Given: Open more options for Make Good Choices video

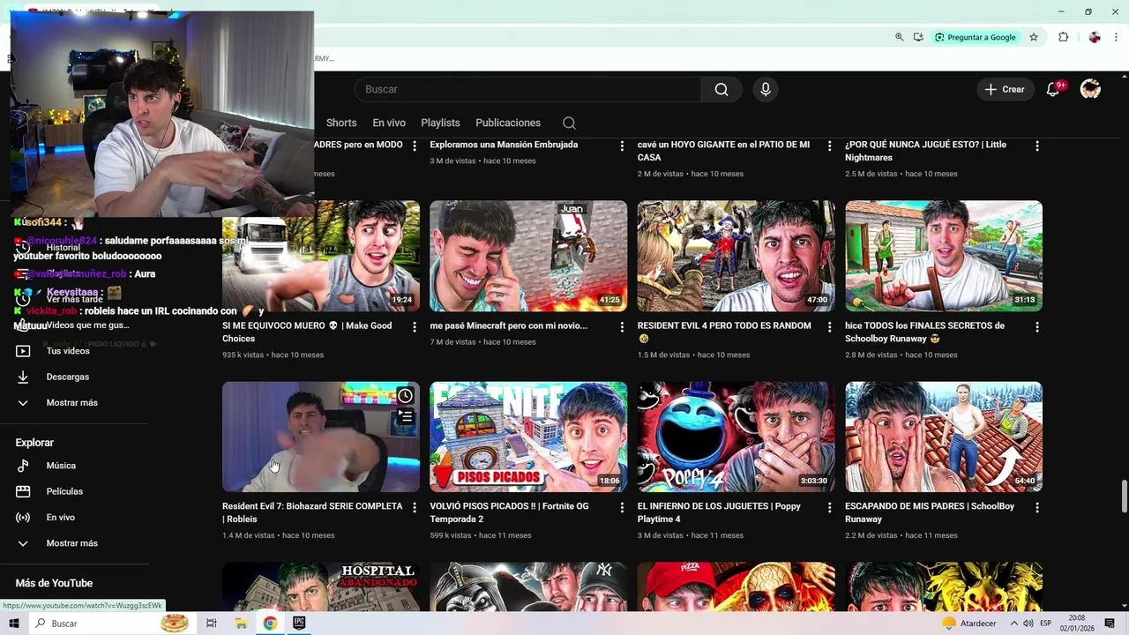Looking at the screenshot, I should tap(415, 327).
